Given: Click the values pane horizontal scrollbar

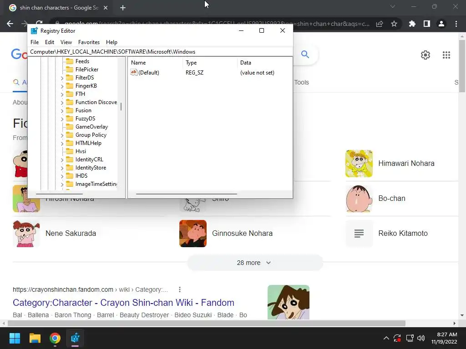Looking at the screenshot, I should (186, 194).
